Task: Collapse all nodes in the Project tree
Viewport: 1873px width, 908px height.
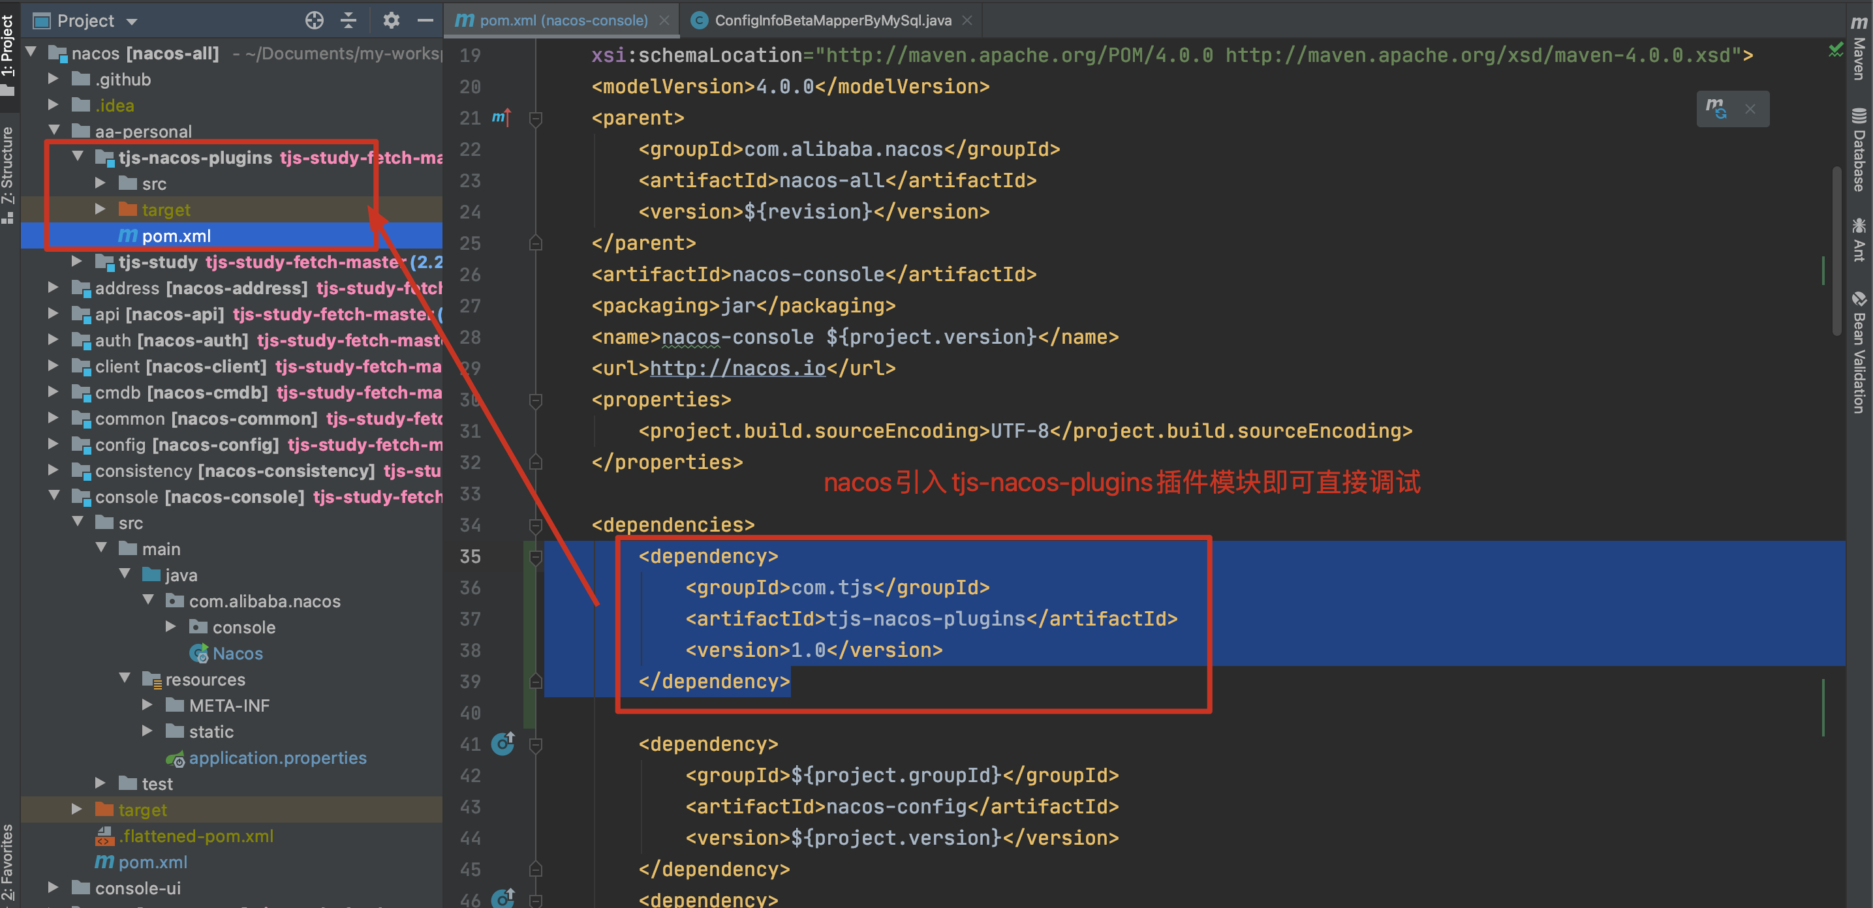Action: 349,20
